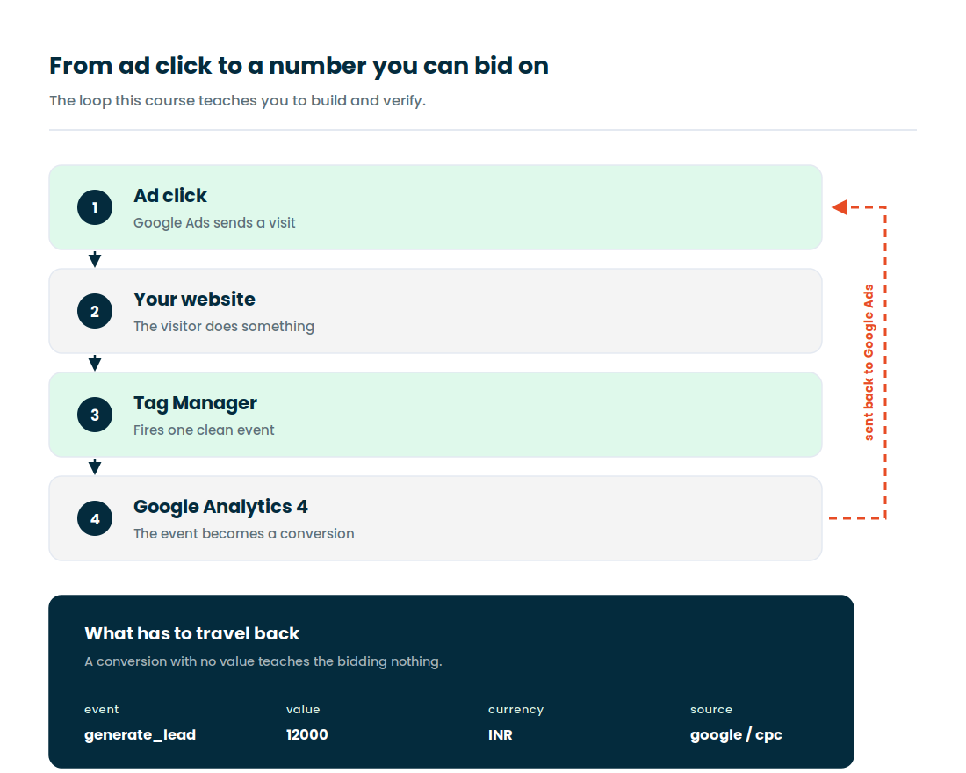Click 'The visitor does something' text
The height and width of the screenshot is (773, 966).
point(224,326)
